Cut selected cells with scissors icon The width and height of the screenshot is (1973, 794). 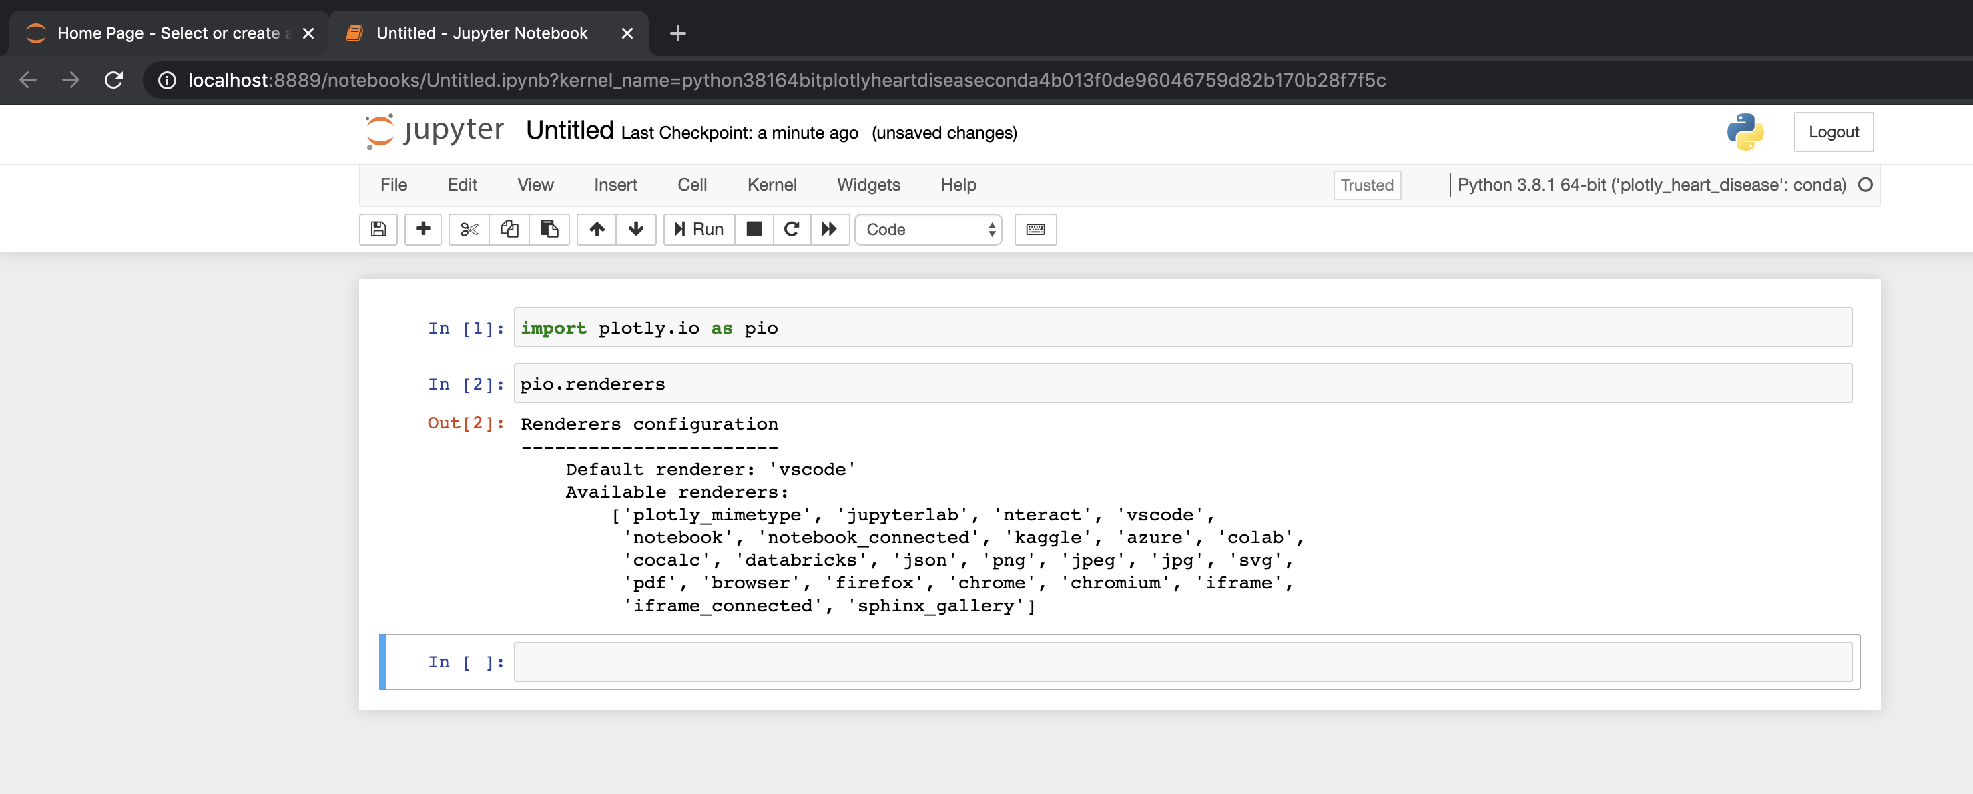(469, 229)
